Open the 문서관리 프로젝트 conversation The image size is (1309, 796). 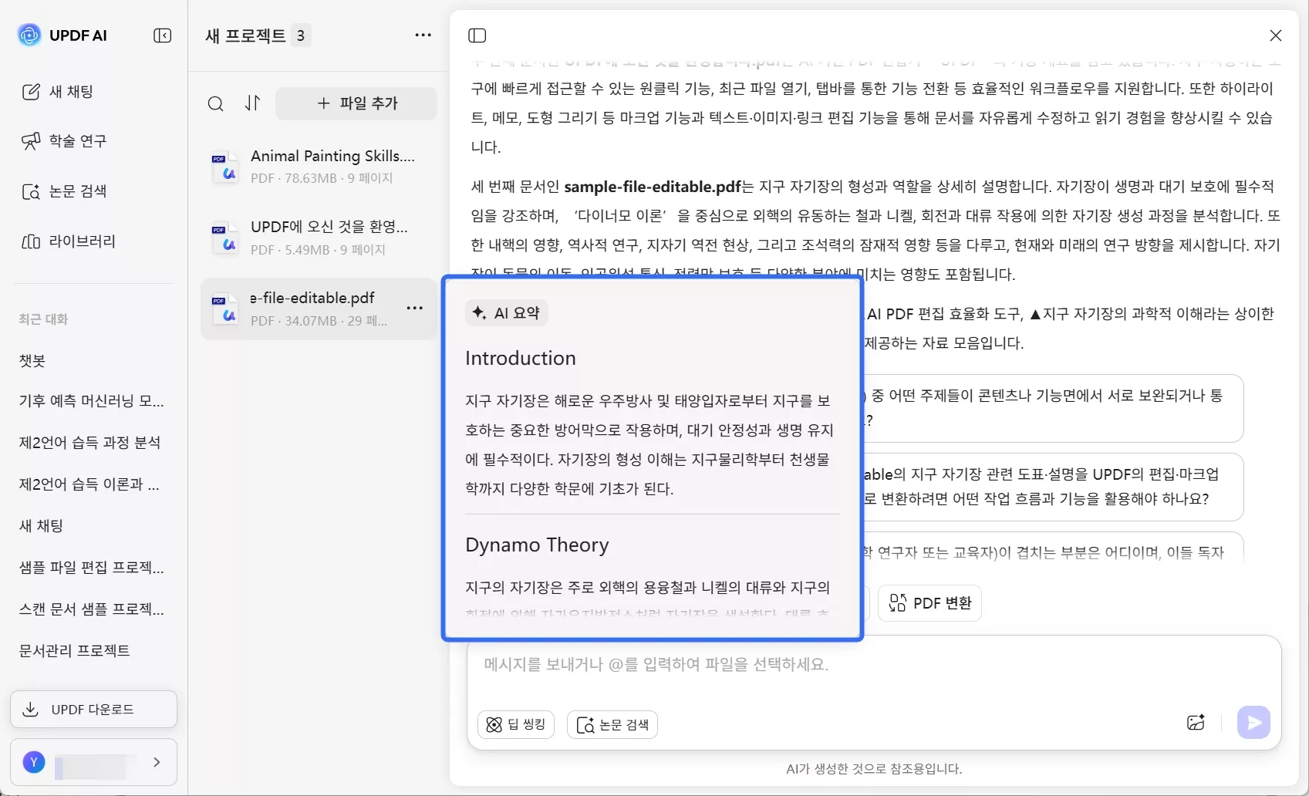[74, 650]
